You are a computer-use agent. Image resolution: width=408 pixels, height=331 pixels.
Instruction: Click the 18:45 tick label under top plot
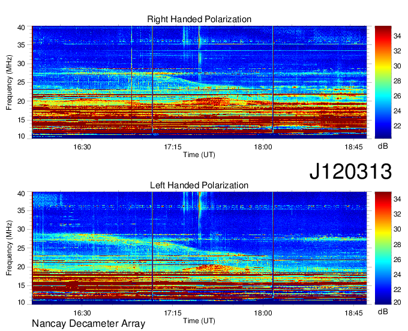click(x=353, y=147)
